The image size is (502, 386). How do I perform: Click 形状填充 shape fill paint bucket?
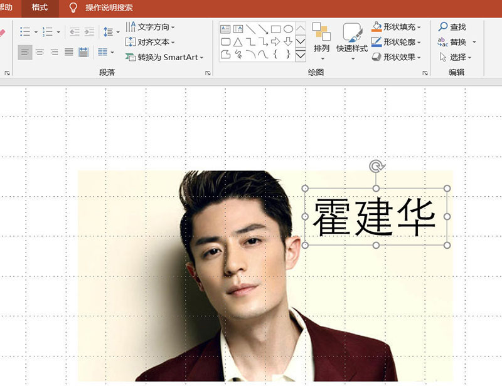coord(376,27)
